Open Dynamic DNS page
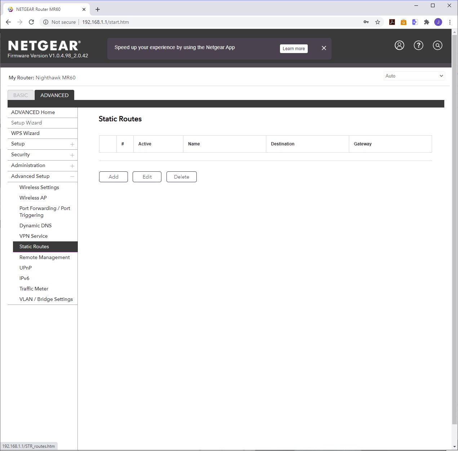The height and width of the screenshot is (451, 458). (x=36, y=225)
